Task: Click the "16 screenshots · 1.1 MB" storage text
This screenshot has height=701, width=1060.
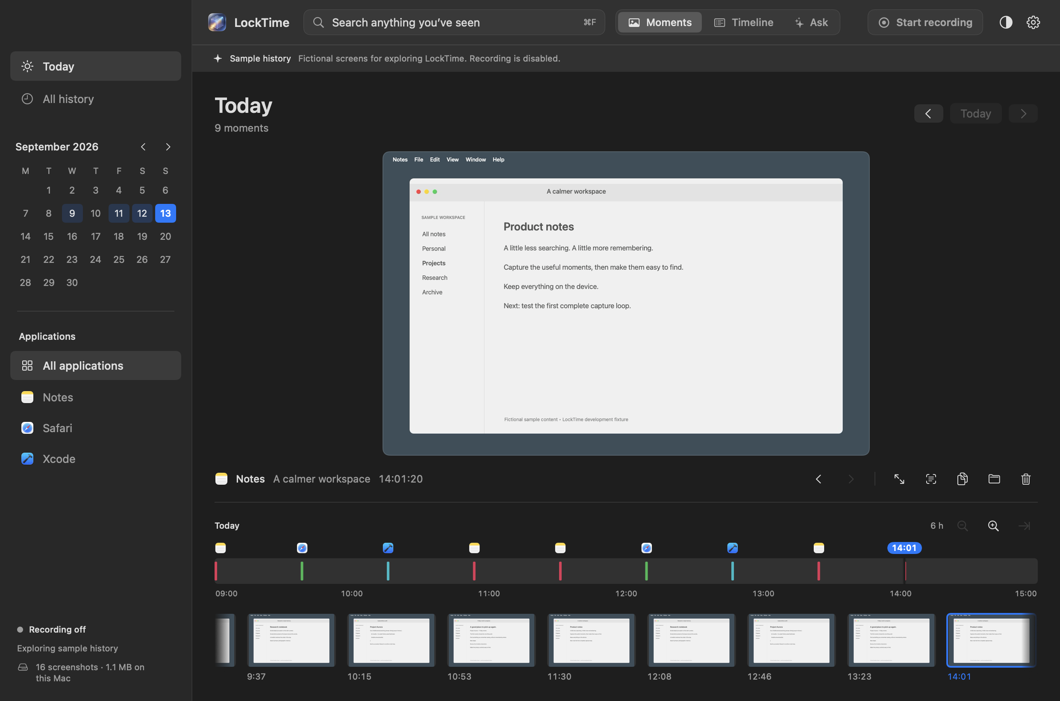Action: point(90,672)
